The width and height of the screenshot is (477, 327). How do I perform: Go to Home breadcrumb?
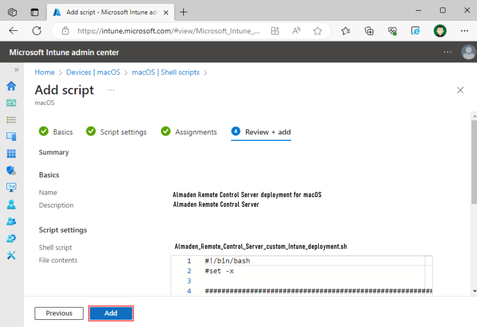point(45,72)
